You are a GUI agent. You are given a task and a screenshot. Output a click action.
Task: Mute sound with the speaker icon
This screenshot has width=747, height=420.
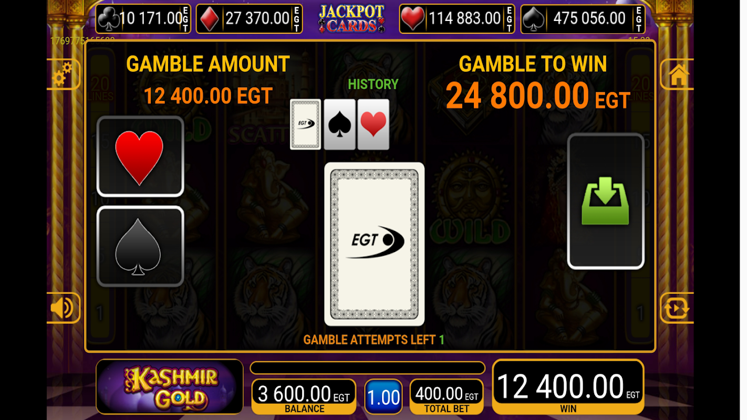[64, 308]
